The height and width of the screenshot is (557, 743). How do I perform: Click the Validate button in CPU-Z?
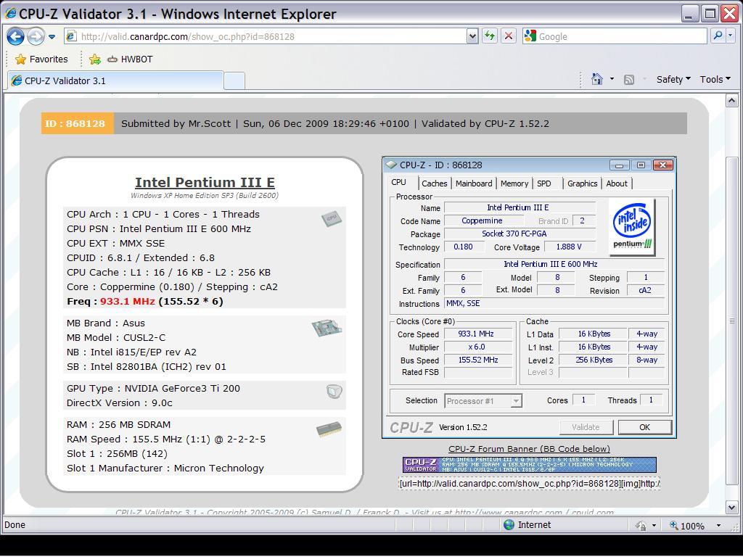tap(586, 427)
